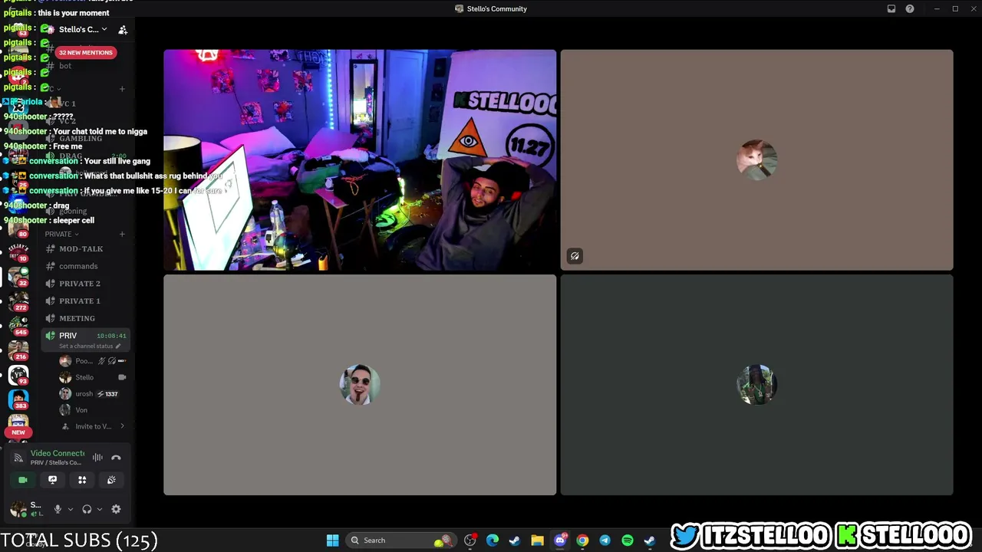Viewport: 982px width, 552px height.
Task: Open server with 383 unread badge
Action: coord(18,399)
